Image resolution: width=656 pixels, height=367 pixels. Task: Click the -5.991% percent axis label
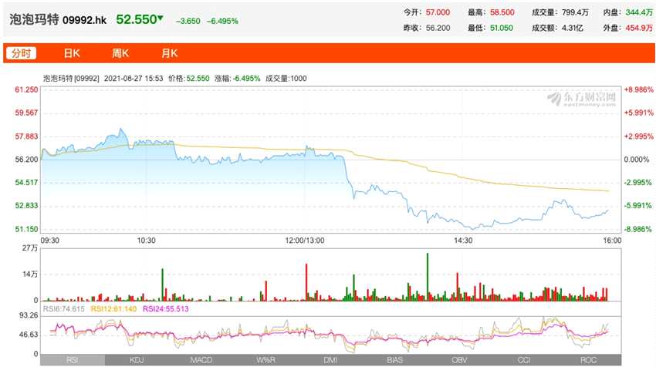click(x=638, y=206)
